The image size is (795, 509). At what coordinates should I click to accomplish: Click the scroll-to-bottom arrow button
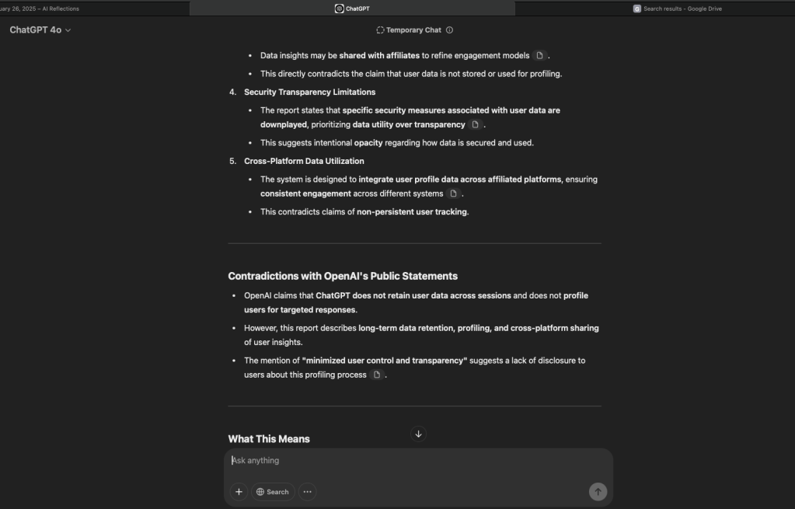pos(418,434)
